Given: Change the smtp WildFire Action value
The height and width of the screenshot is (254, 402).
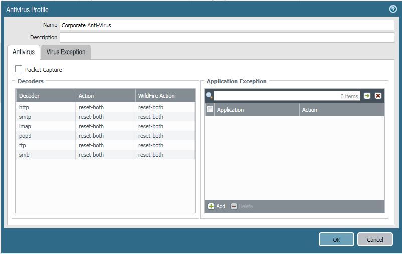Looking at the screenshot, I should tap(165, 117).
